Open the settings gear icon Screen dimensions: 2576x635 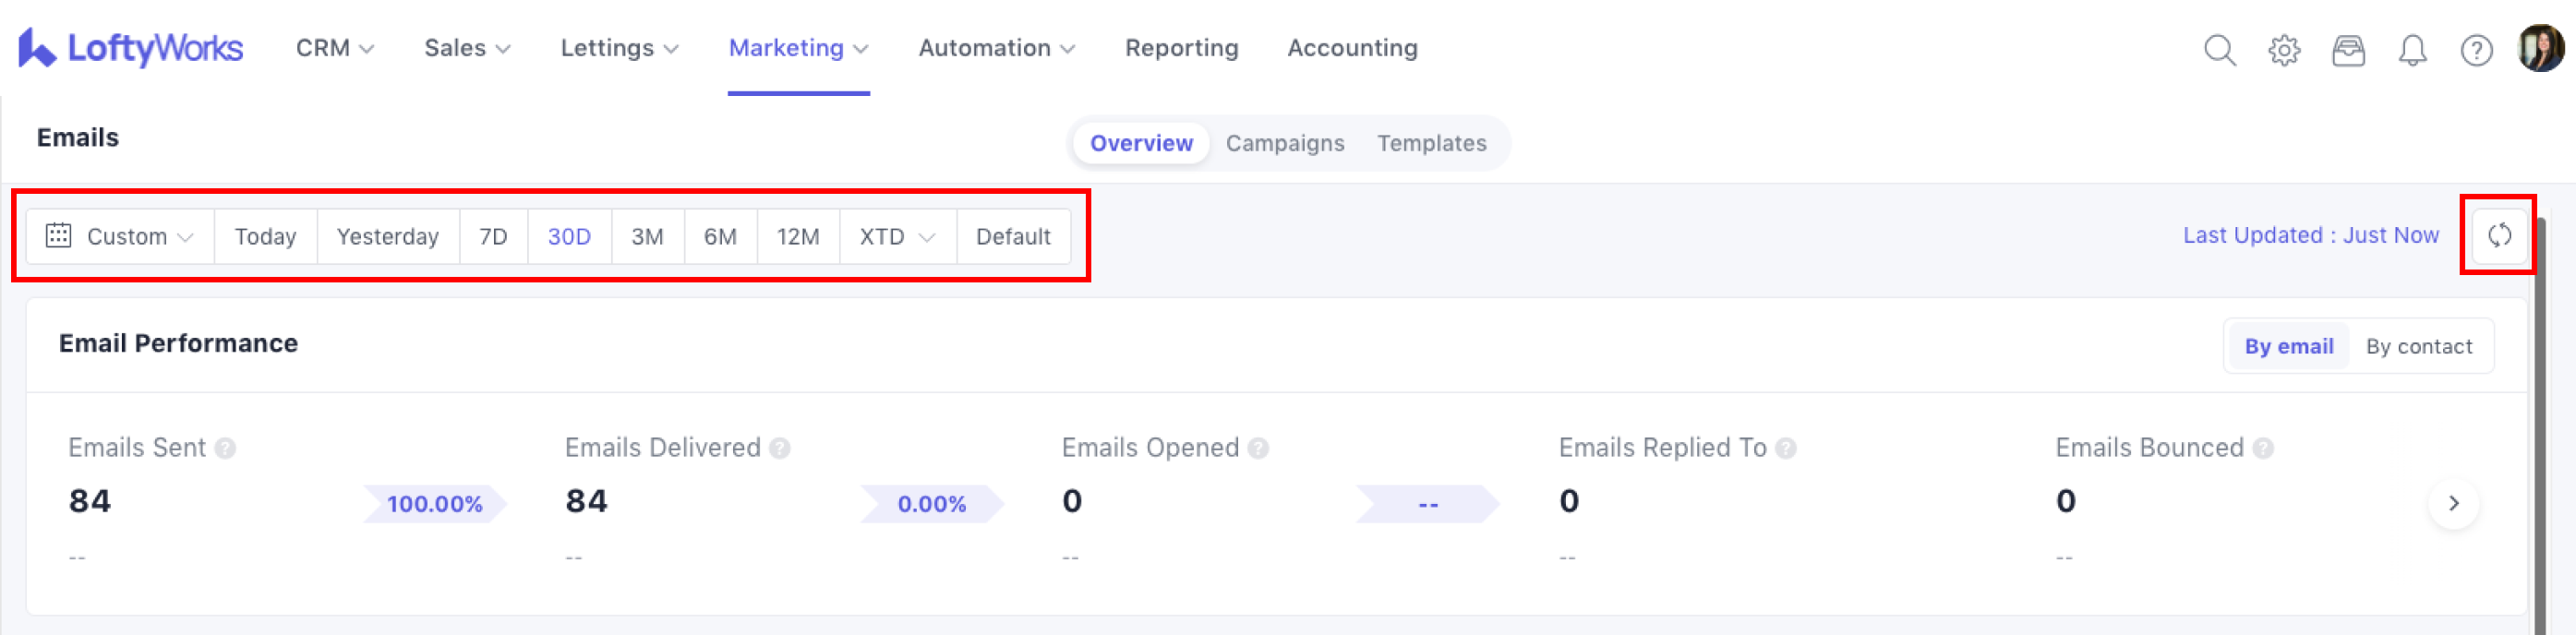coord(2283,50)
